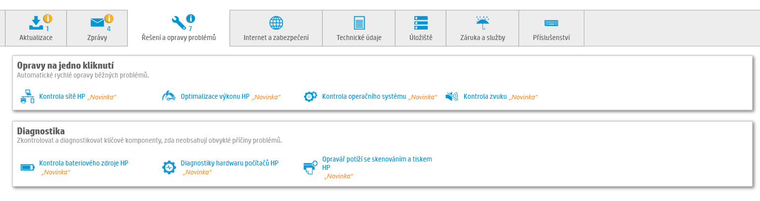Click the performance optimization speedometer icon
The width and height of the screenshot is (760, 201).
coord(169,96)
